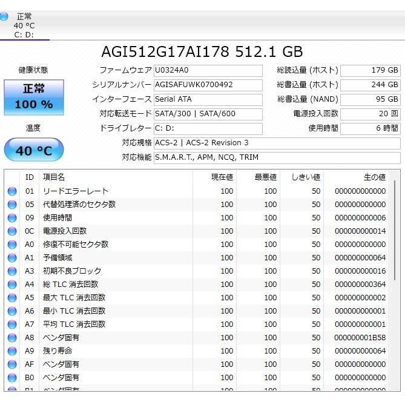
Task: Select the 予備領域 attribute name
Action: pos(58,258)
